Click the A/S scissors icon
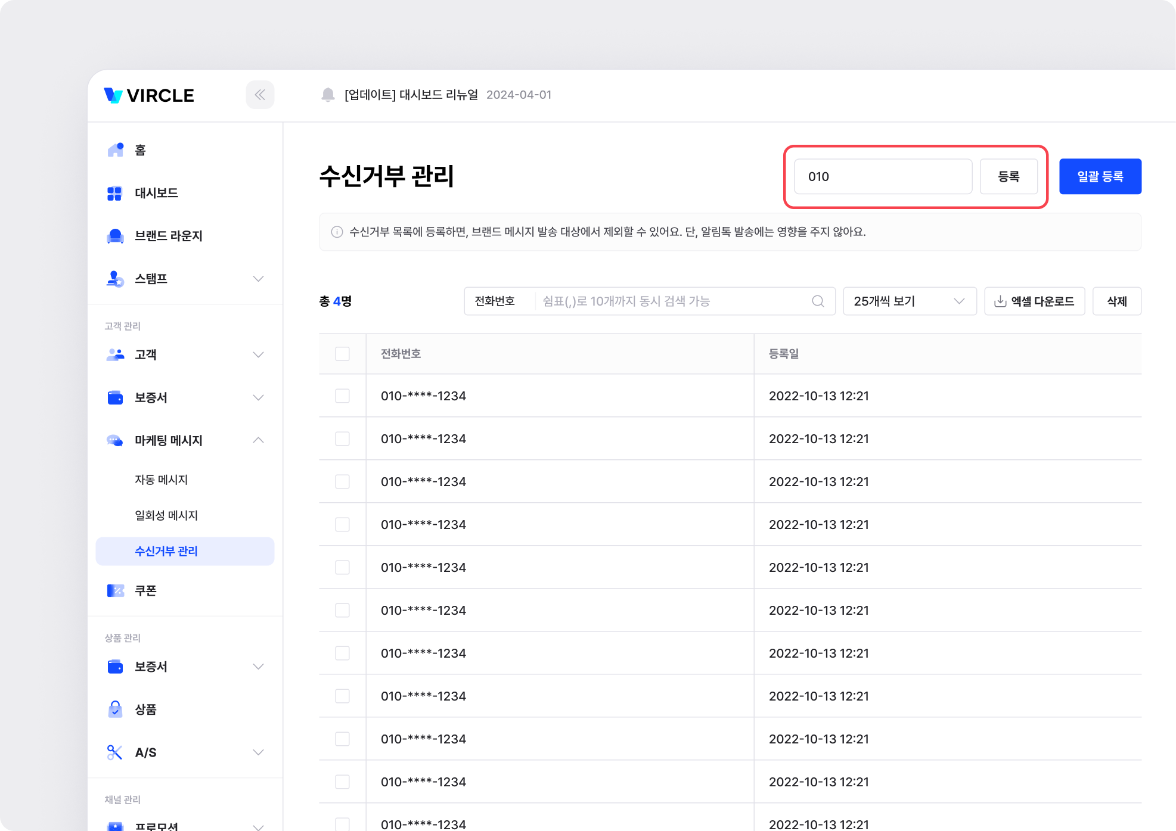 tap(114, 752)
